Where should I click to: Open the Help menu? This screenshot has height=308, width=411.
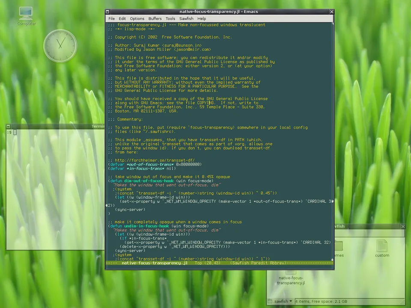pyautogui.click(x=202, y=18)
